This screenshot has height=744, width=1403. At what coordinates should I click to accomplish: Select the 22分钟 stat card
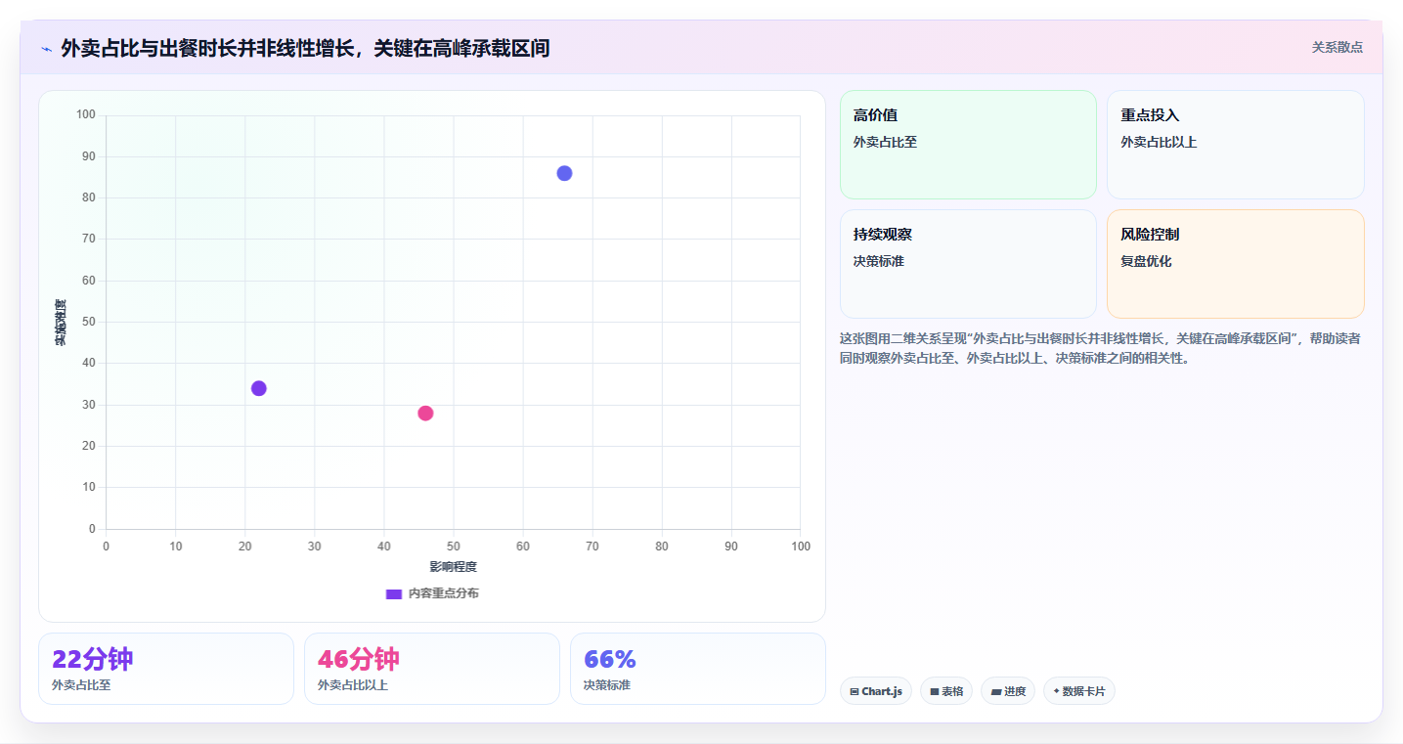point(166,669)
